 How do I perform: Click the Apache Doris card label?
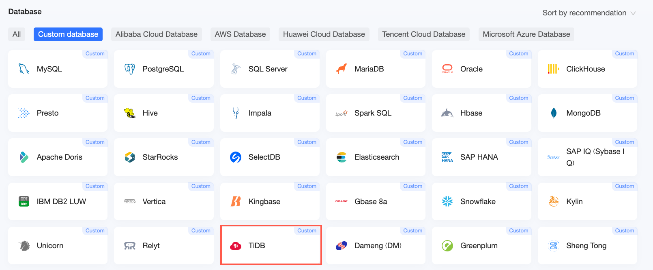coord(60,157)
